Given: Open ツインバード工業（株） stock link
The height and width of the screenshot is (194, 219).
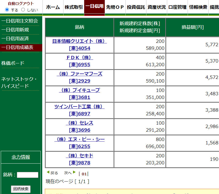Looking at the screenshot, I should (80, 107).
